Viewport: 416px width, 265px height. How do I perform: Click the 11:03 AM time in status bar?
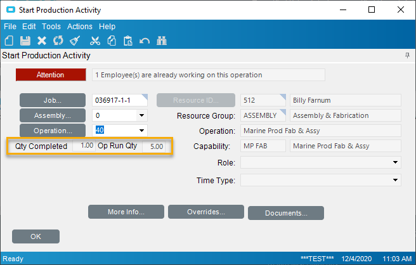[x=397, y=259]
